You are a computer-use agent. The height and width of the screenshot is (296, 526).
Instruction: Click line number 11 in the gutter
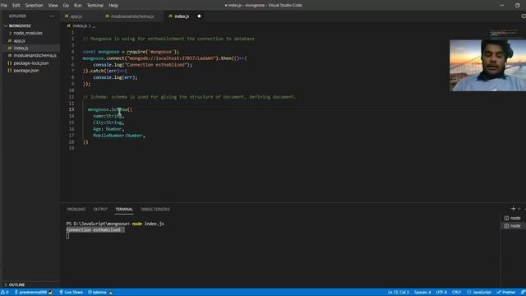tap(72, 97)
